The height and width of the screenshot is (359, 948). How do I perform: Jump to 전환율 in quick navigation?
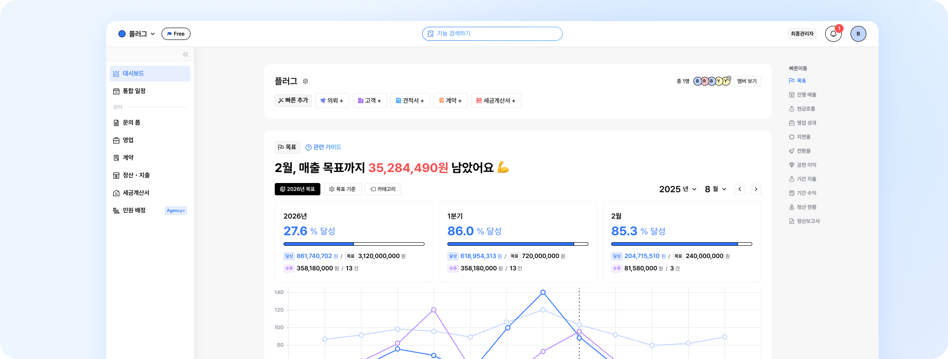(800, 151)
